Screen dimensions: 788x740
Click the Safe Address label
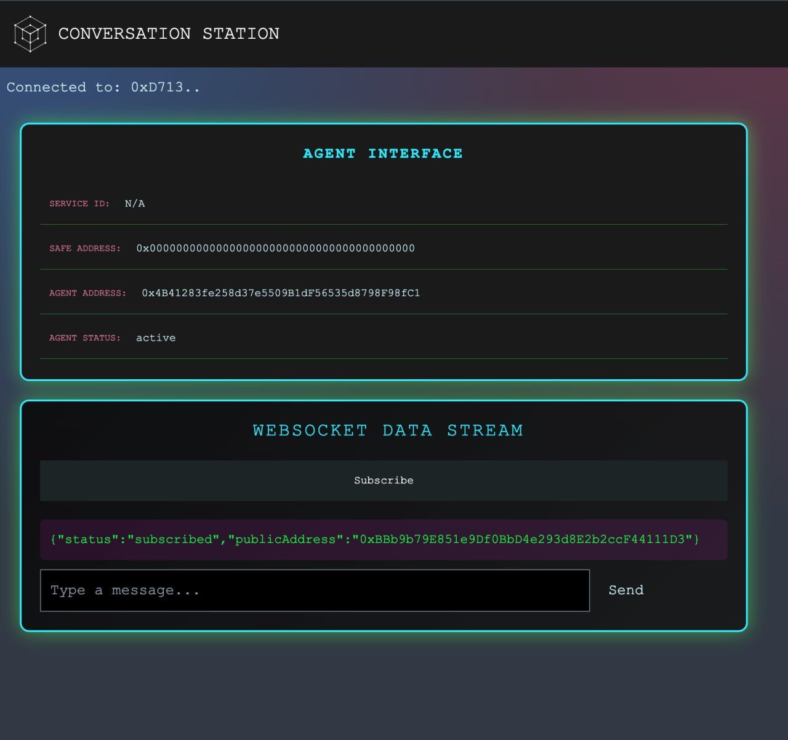click(85, 248)
